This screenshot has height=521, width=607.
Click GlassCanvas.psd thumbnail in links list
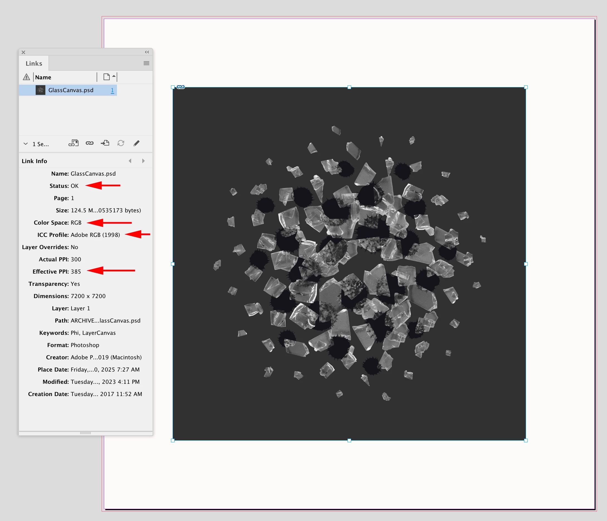[40, 90]
